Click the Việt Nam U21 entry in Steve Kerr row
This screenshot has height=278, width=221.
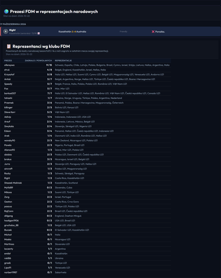point(62,112)
